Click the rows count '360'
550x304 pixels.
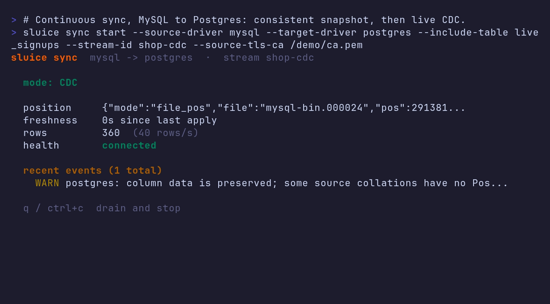pos(111,133)
